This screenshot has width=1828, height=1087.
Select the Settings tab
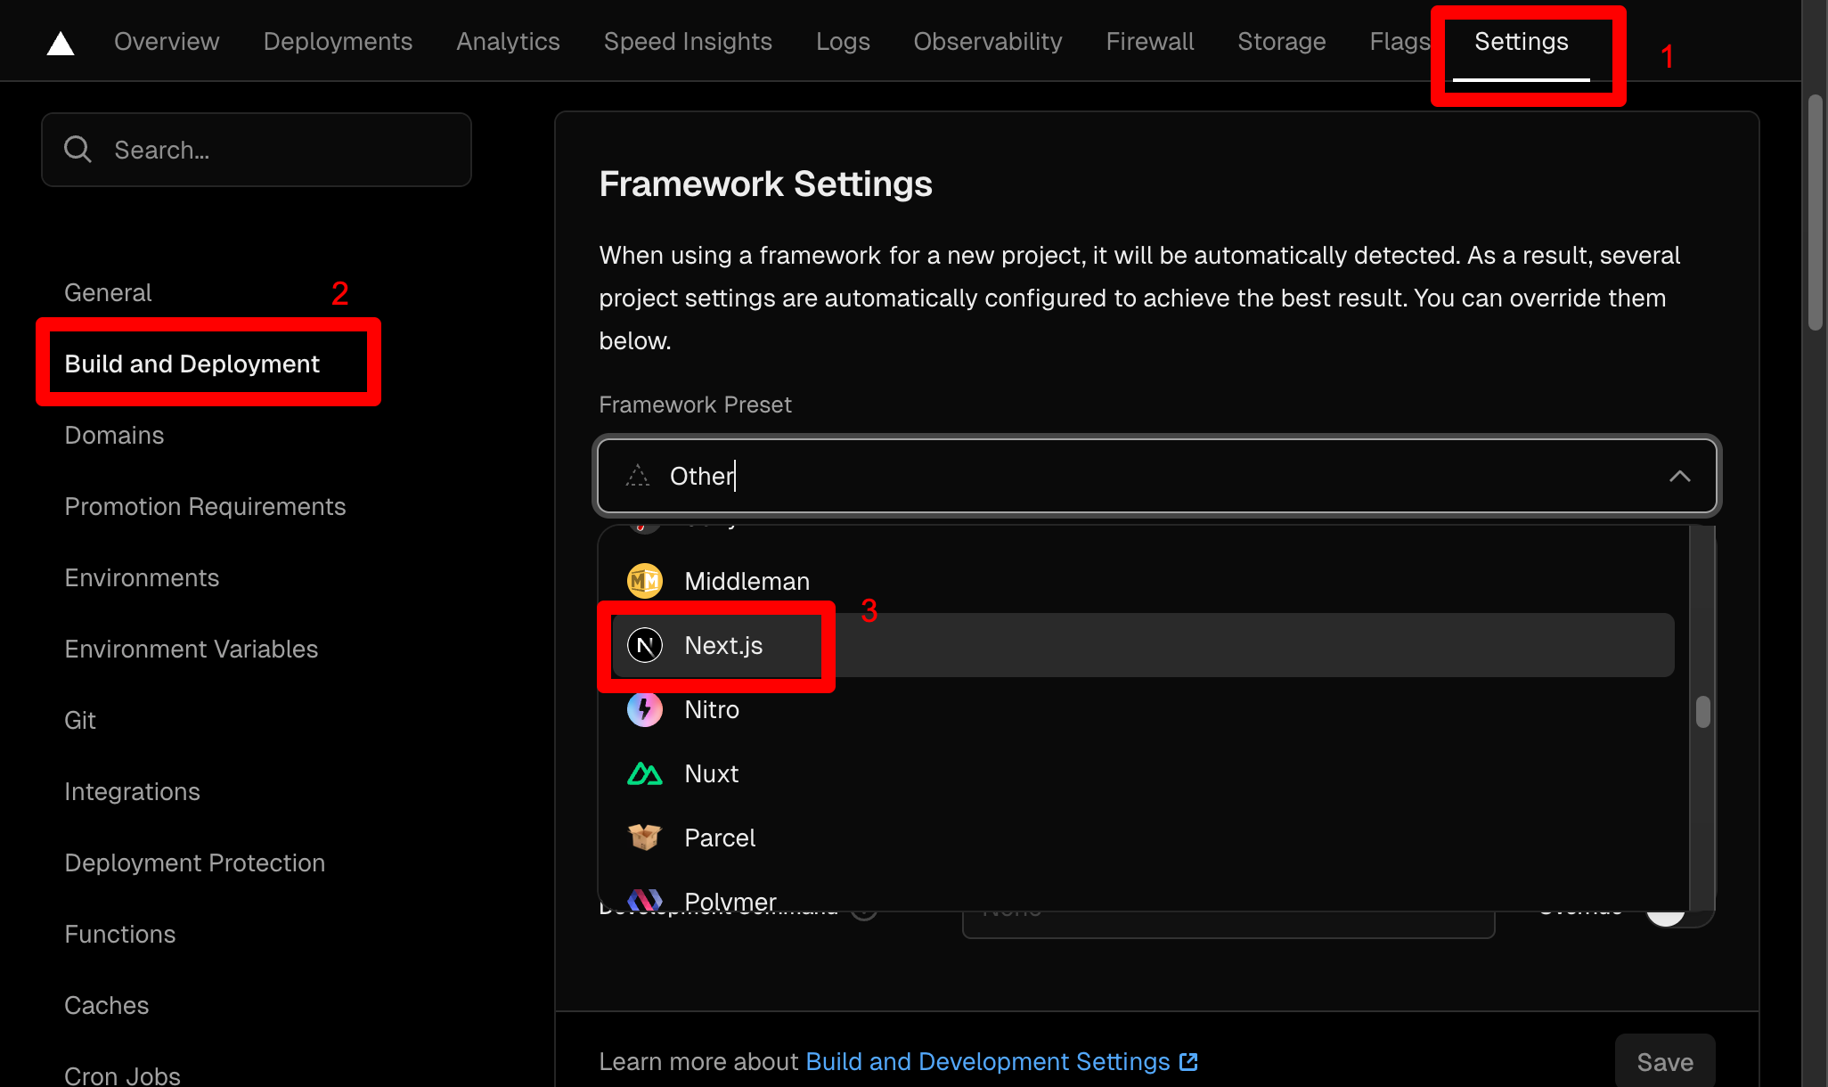click(1522, 41)
